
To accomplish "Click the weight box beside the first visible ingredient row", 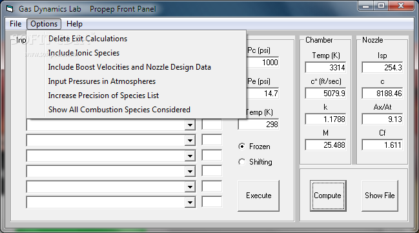I will point(212,125).
